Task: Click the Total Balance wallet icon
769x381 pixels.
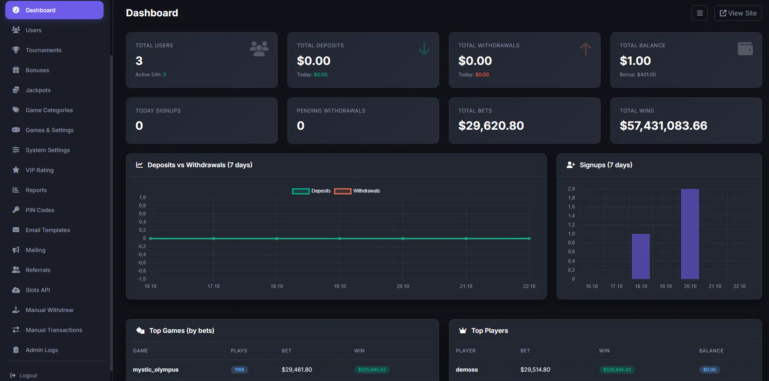Action: (x=745, y=49)
